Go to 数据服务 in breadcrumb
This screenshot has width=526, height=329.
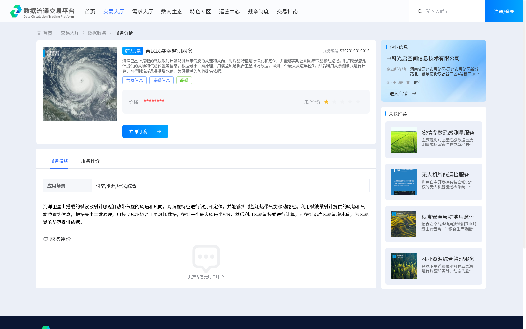97,33
